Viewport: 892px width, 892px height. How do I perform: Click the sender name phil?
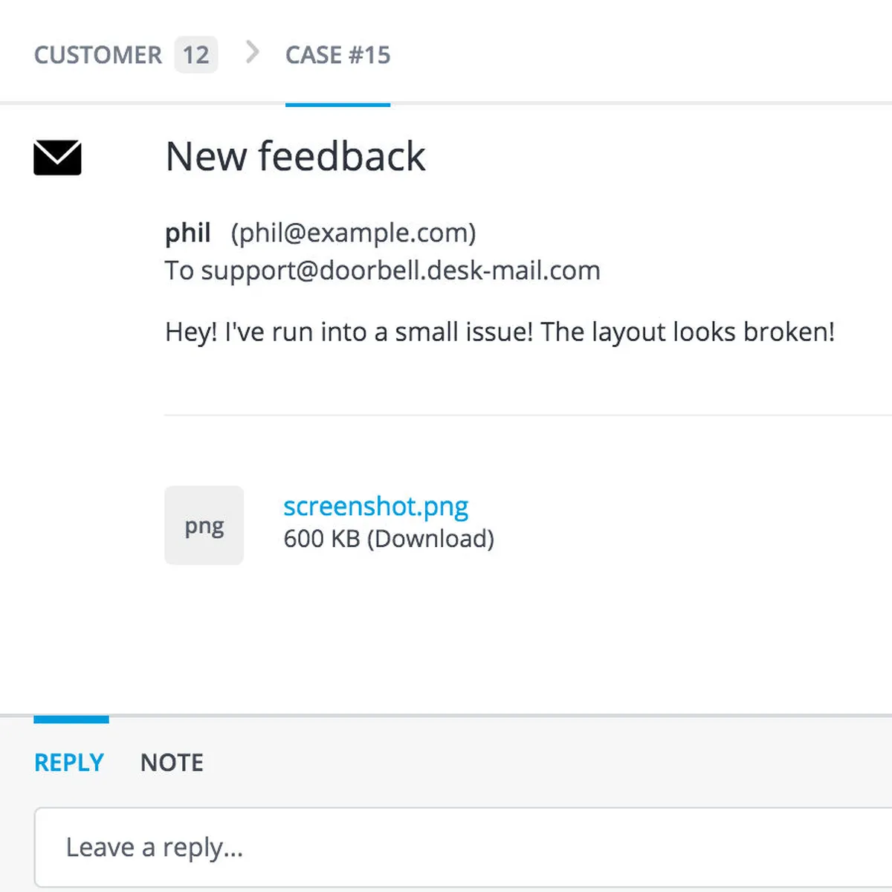pos(188,233)
